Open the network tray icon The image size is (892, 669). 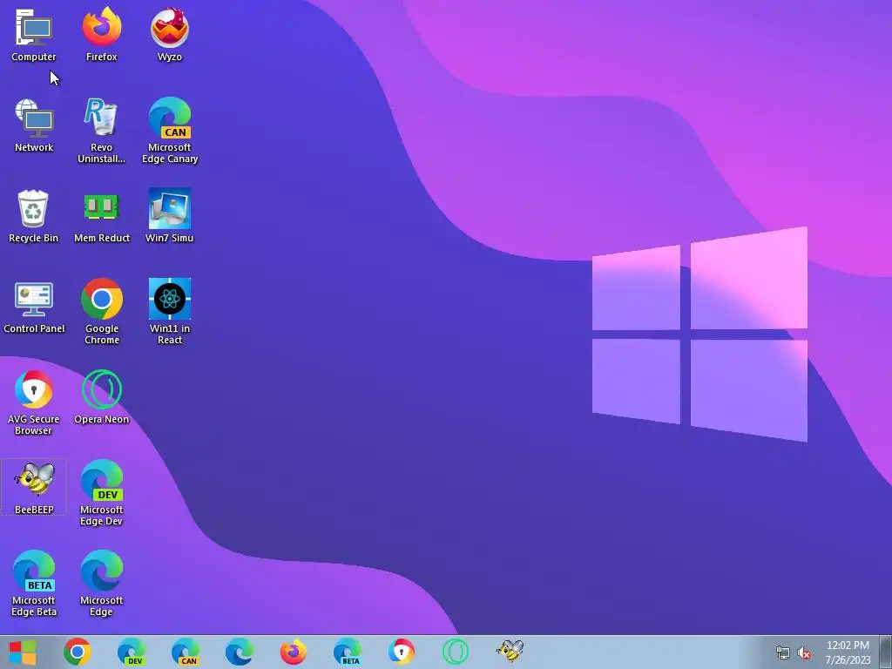[x=783, y=652]
